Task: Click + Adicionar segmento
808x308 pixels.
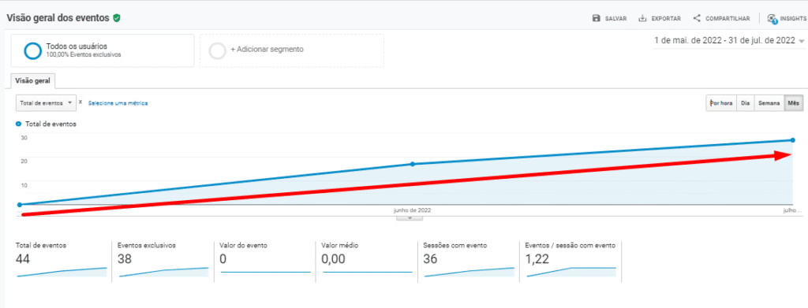Action: [x=267, y=50]
